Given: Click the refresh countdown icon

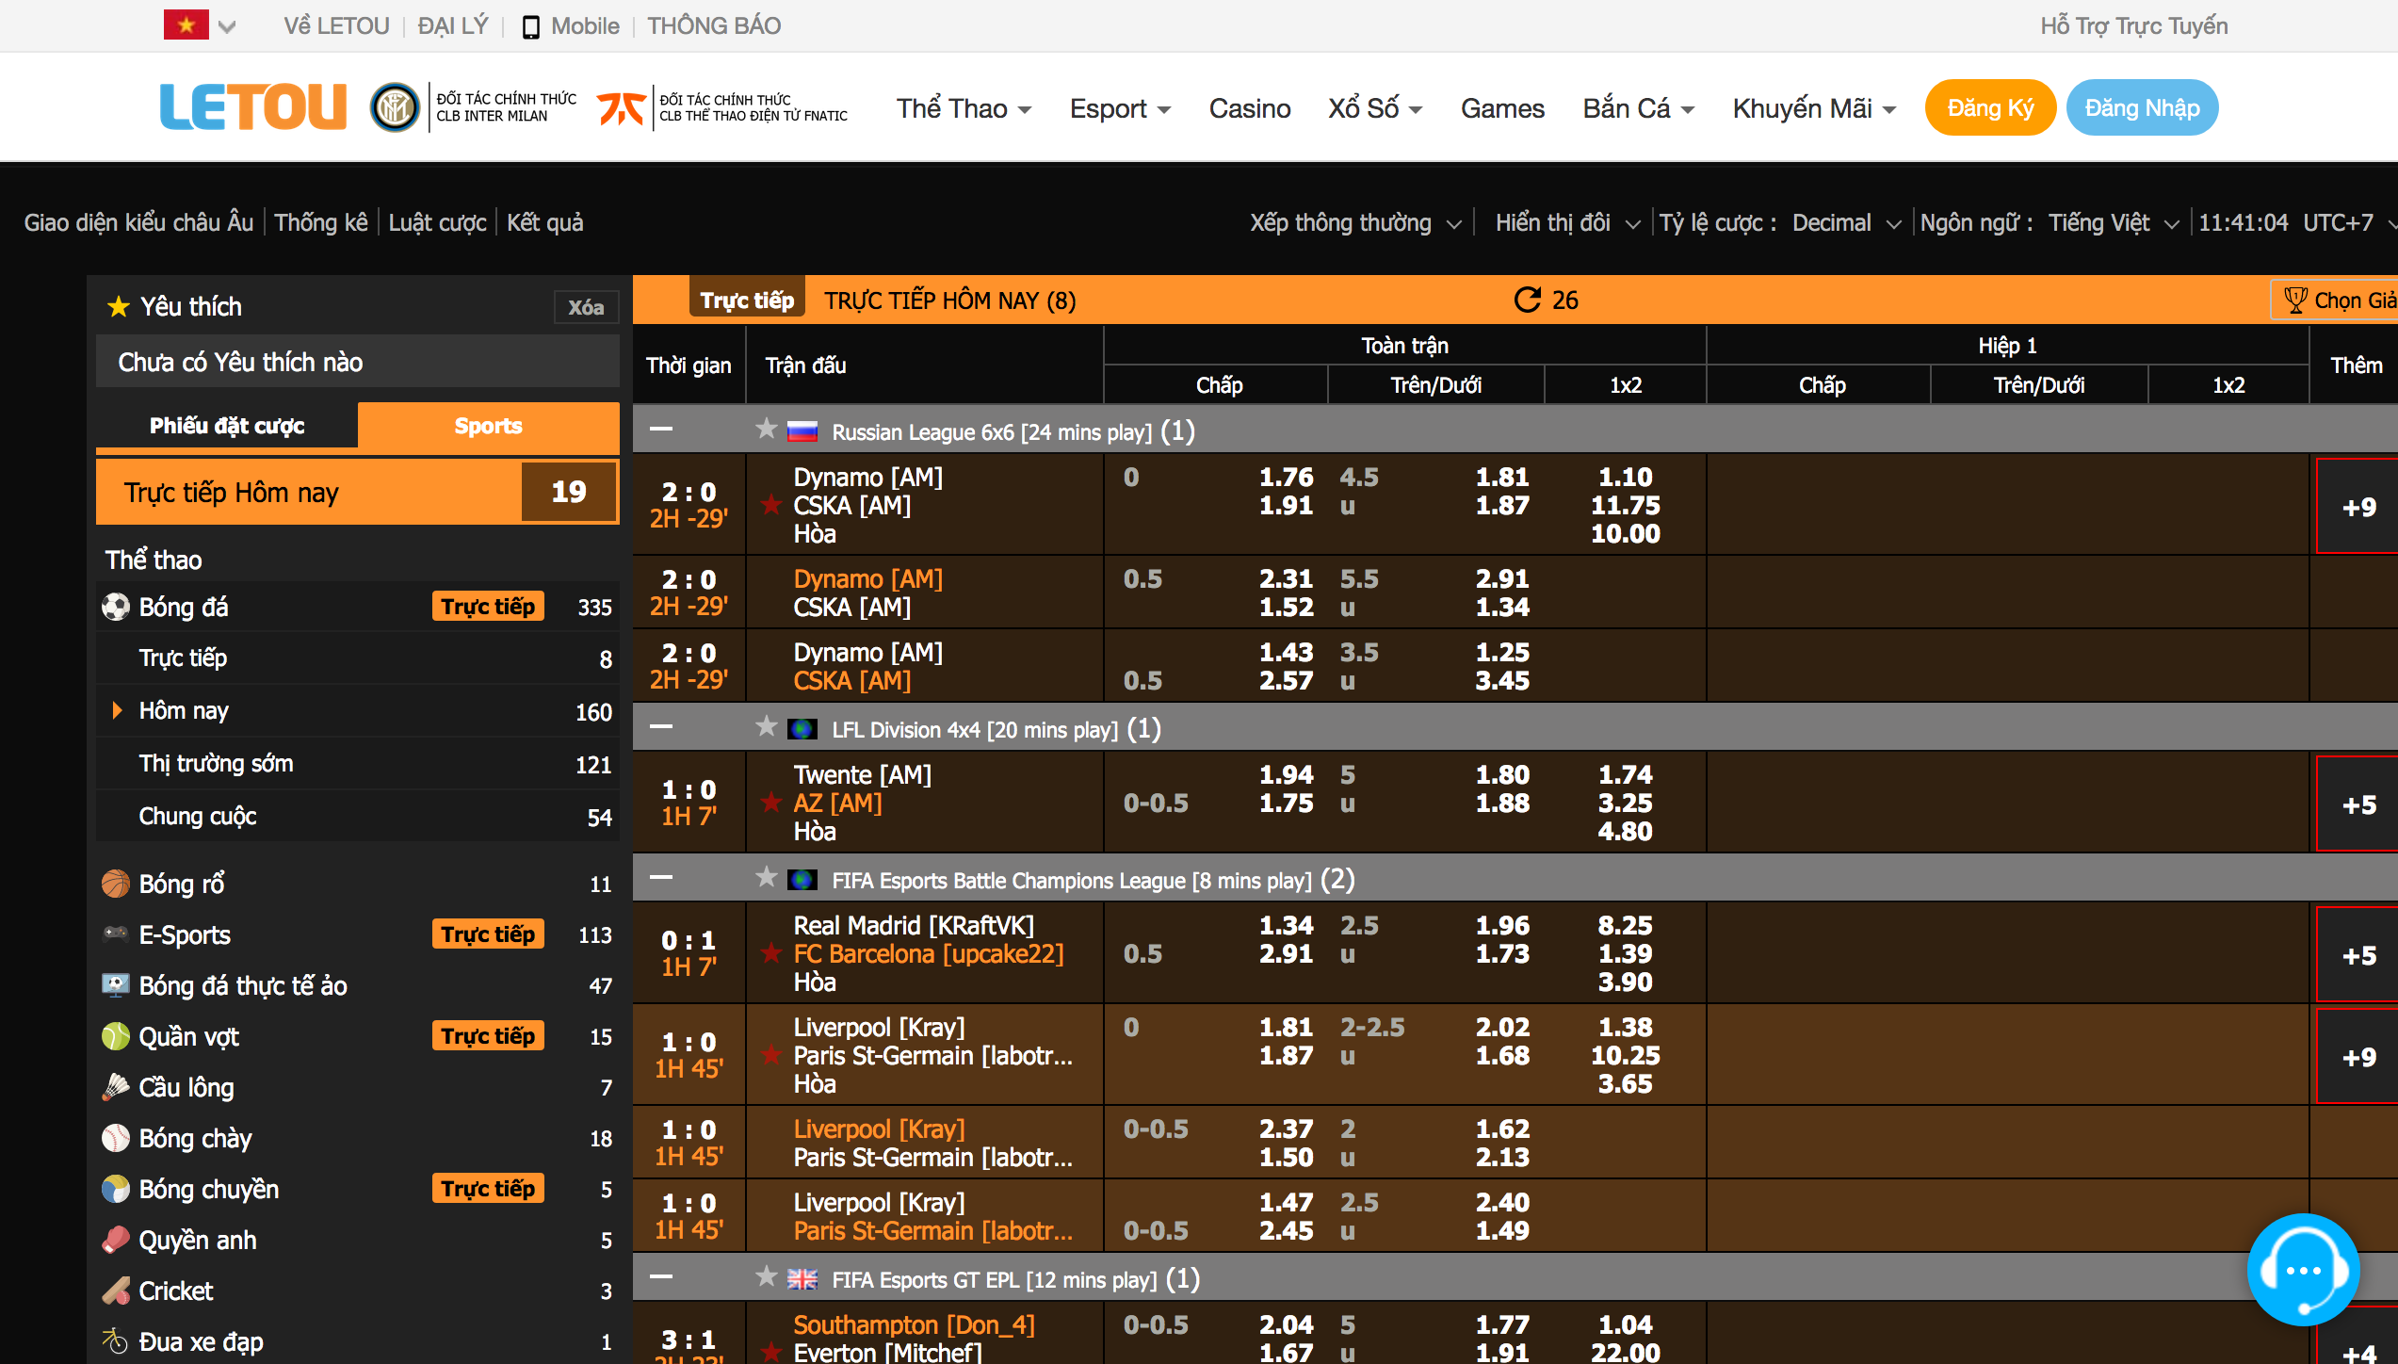Looking at the screenshot, I should point(1527,300).
